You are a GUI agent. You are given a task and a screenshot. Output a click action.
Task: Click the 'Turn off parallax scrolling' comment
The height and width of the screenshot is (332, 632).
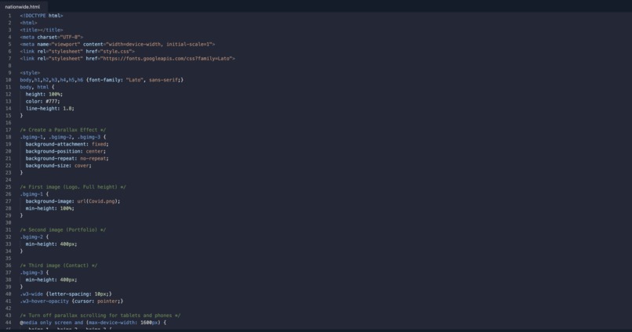tap(100, 316)
